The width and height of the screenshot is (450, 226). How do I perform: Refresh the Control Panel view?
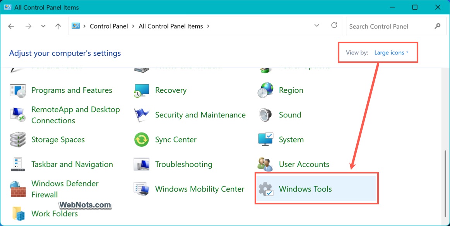click(334, 25)
